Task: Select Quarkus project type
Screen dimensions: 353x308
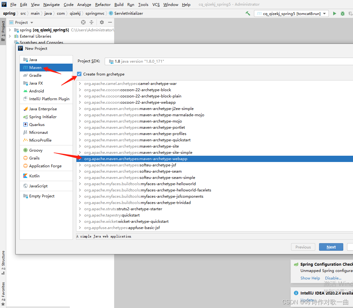Action: click(x=46, y=124)
